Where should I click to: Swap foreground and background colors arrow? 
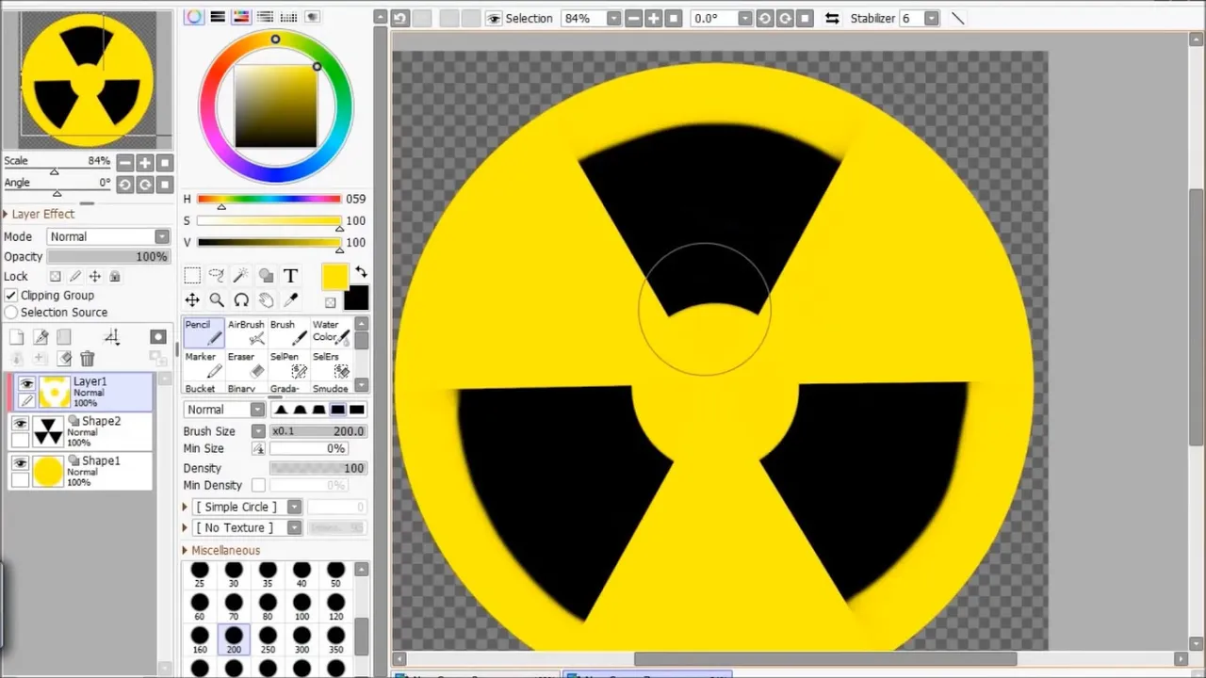pyautogui.click(x=361, y=273)
